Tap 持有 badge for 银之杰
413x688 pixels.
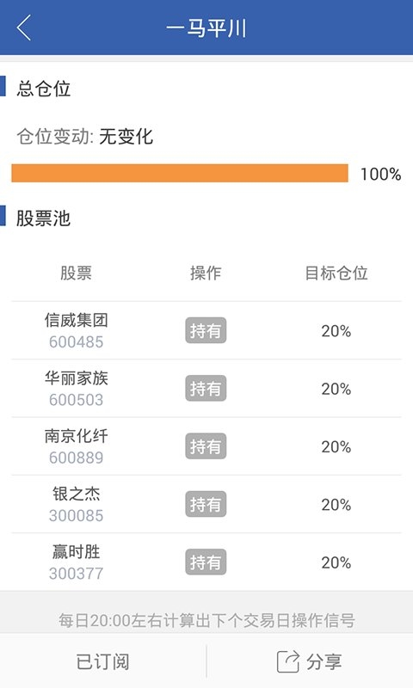pyautogui.click(x=206, y=504)
